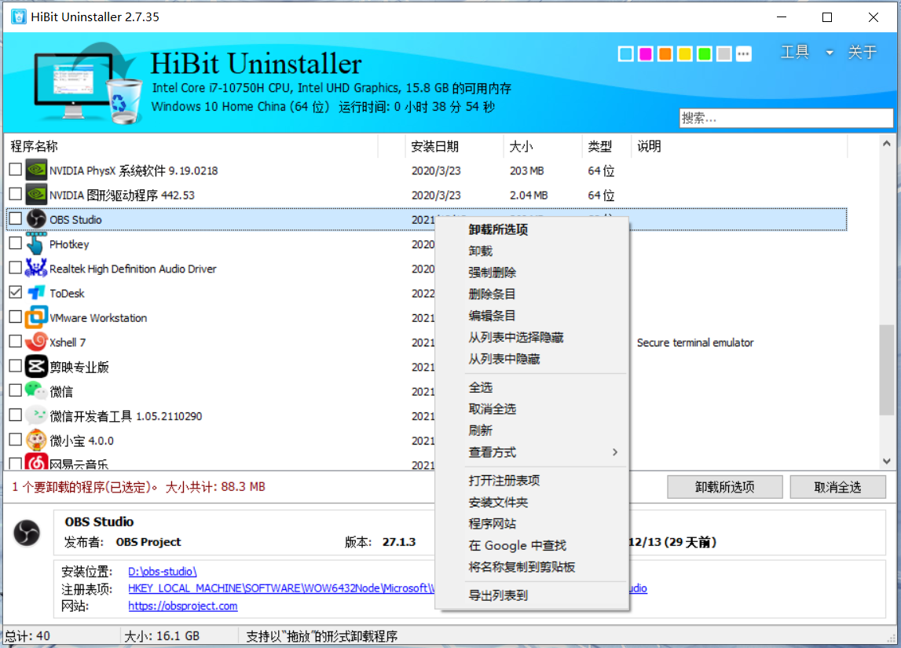901x648 pixels.
Task: Click the list scroll-down arrow
Action: click(887, 461)
